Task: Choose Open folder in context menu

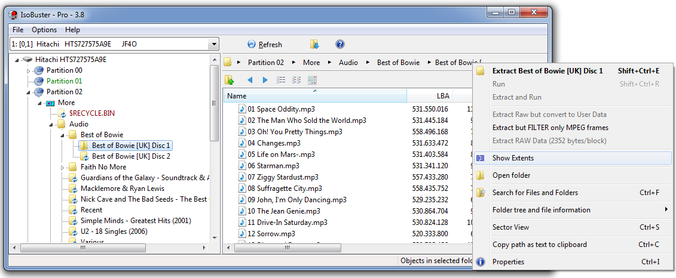Action: point(573,175)
